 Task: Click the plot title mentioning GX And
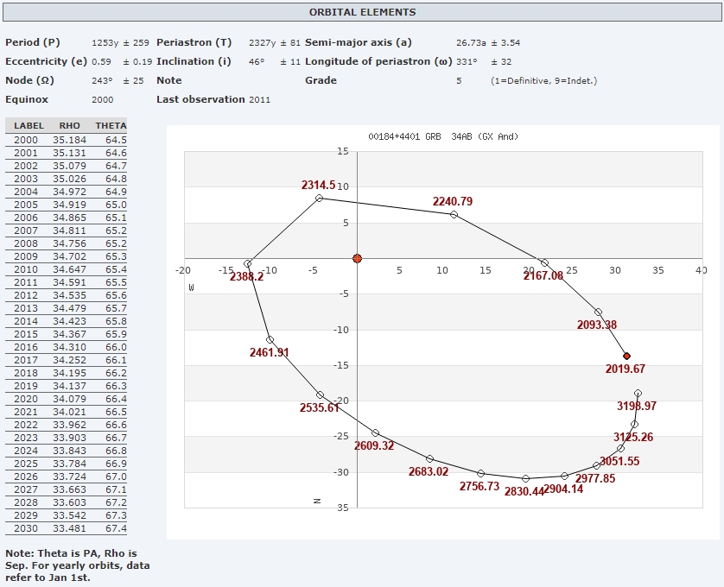click(x=442, y=137)
